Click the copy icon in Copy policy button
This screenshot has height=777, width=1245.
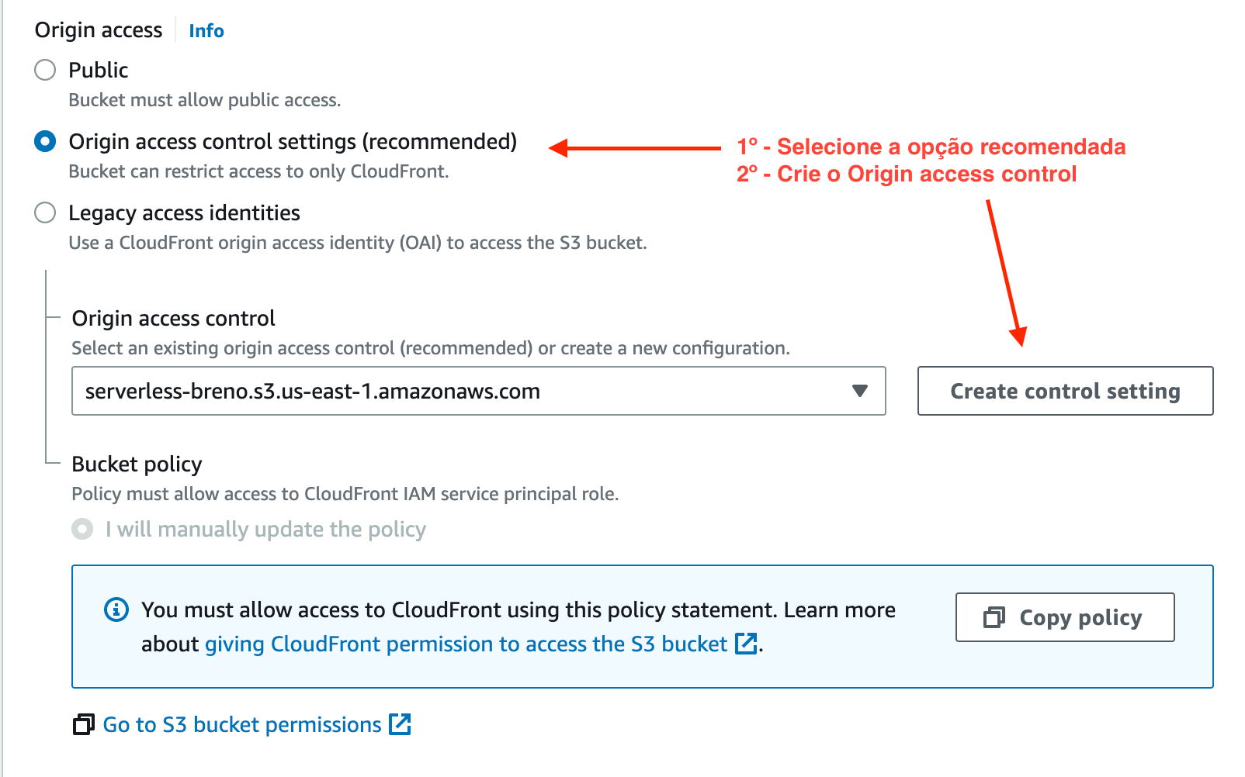[994, 617]
